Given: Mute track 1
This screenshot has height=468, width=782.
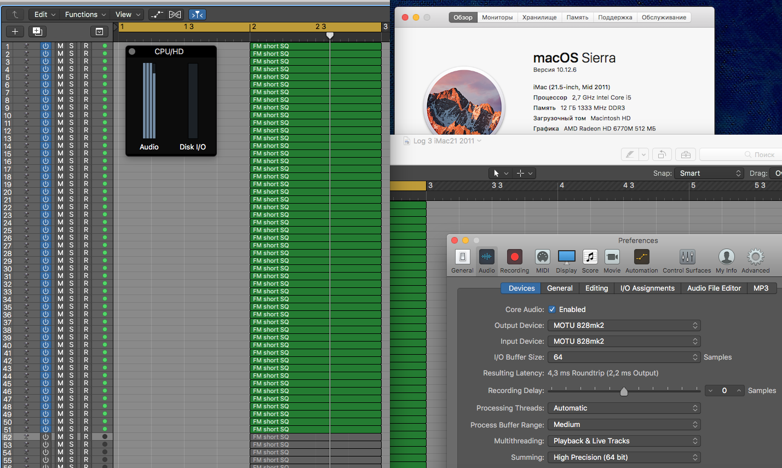Looking at the screenshot, I should (x=60, y=47).
